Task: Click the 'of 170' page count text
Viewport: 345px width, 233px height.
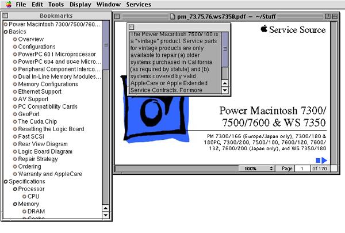Action: pyautogui.click(x=320, y=169)
